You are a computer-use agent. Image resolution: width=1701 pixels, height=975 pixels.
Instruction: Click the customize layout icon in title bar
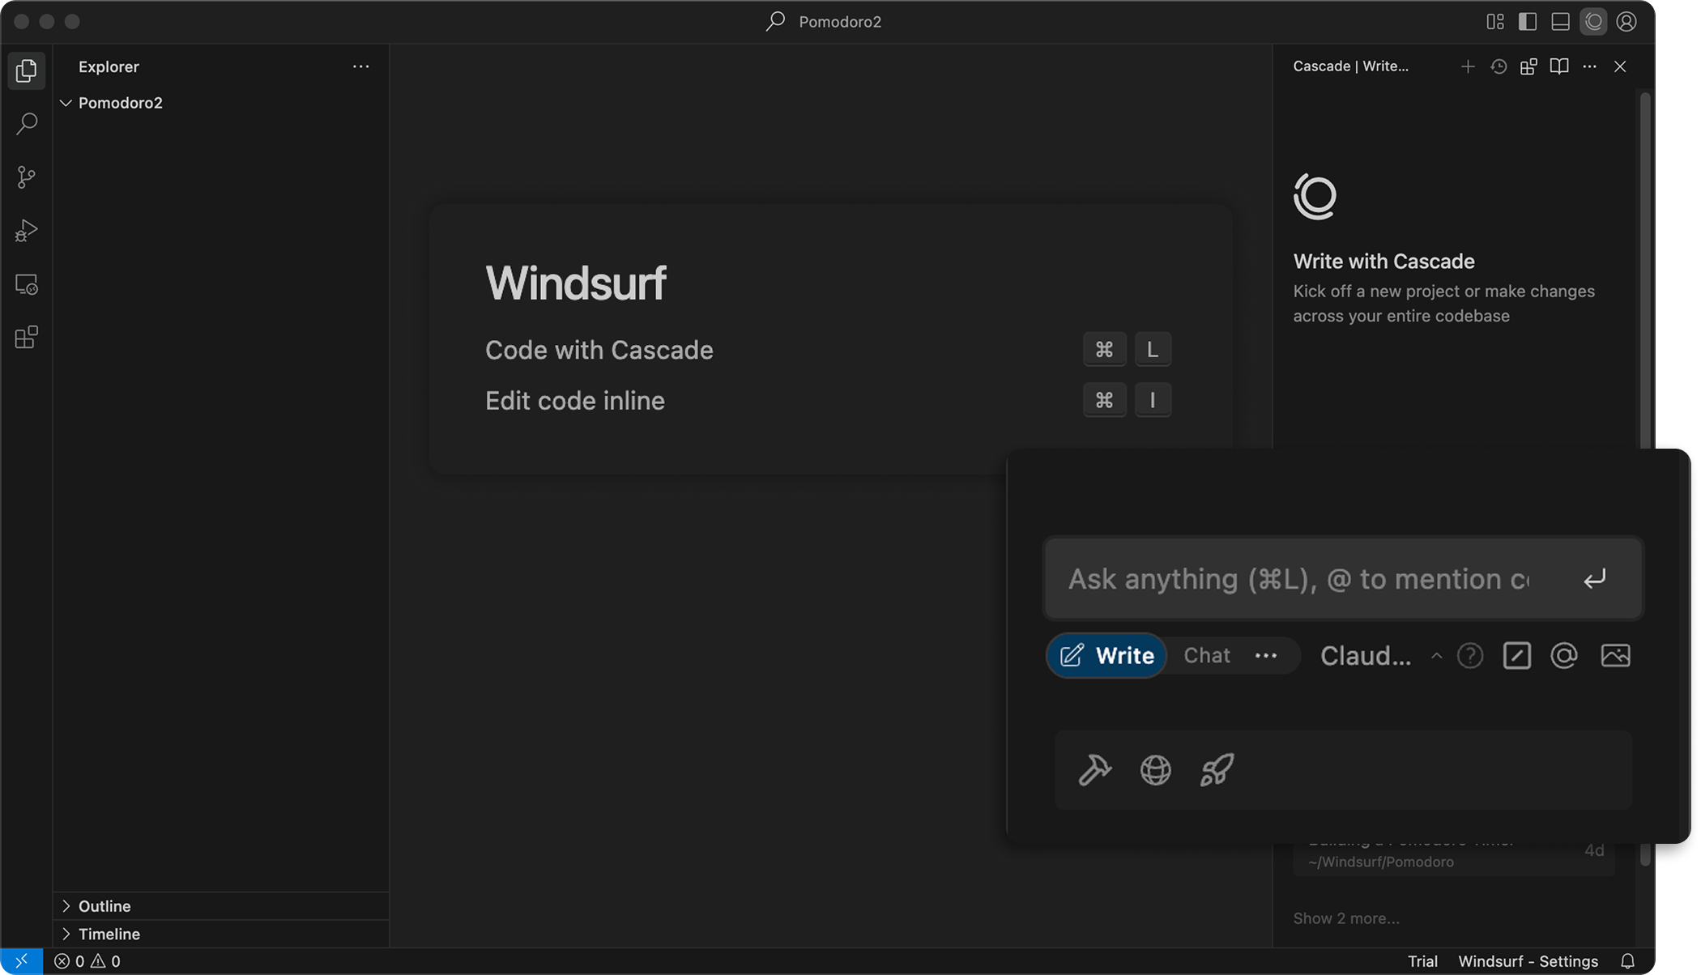click(1495, 22)
